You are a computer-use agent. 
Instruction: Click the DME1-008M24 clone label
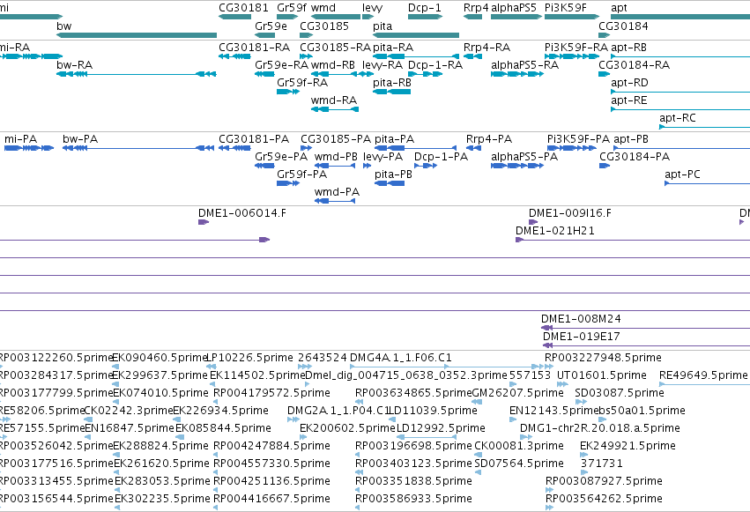[581, 319]
